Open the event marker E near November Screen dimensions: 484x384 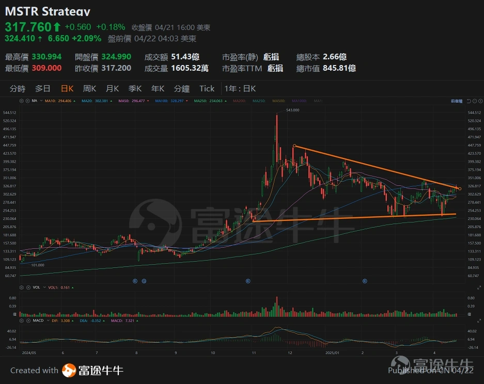(x=248, y=281)
